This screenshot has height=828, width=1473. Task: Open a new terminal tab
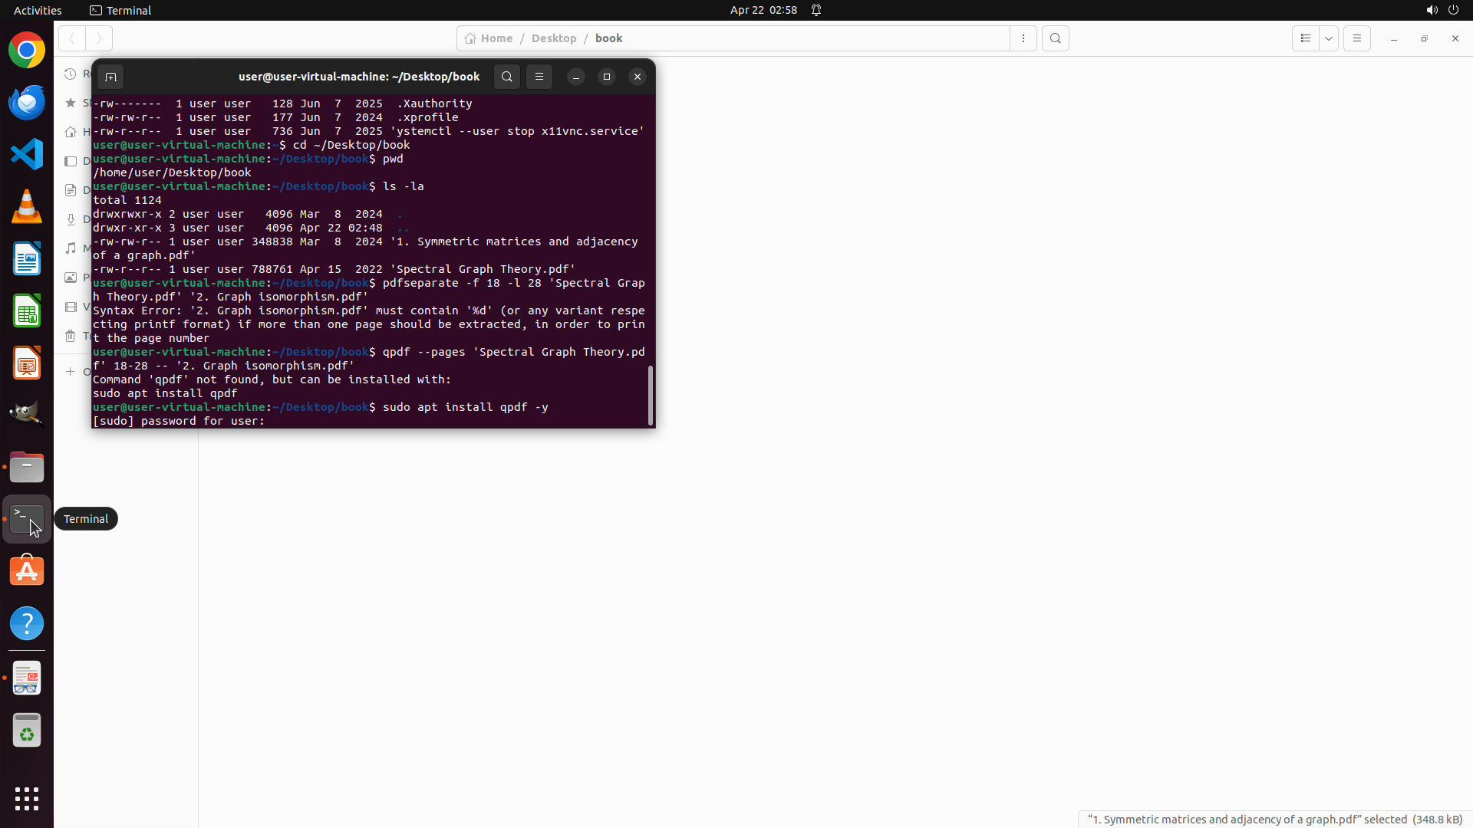(110, 77)
